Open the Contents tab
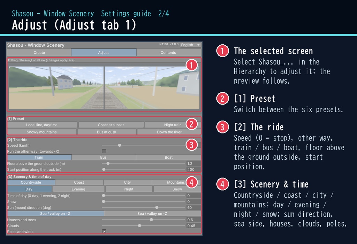The width and height of the screenshot is (357, 244). [168, 52]
